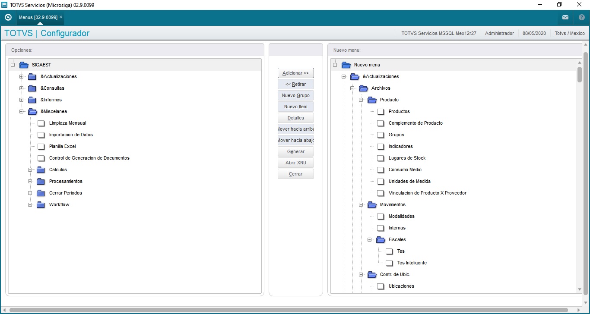This screenshot has width=590, height=314.
Task: Click the Mover hacia abajo button
Action: point(296,140)
